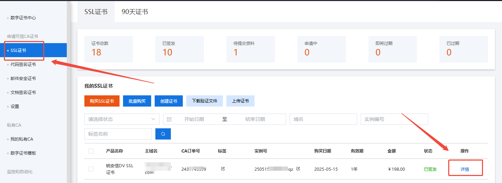Toggle the select-all checkbox in table header
Screen dimensions: 502x183
pyautogui.click(x=91, y=151)
